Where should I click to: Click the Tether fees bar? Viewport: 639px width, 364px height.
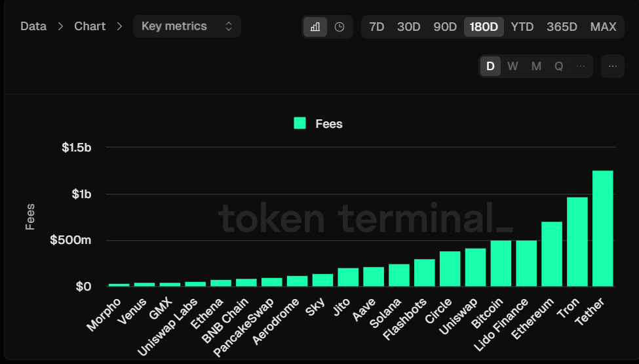click(602, 228)
